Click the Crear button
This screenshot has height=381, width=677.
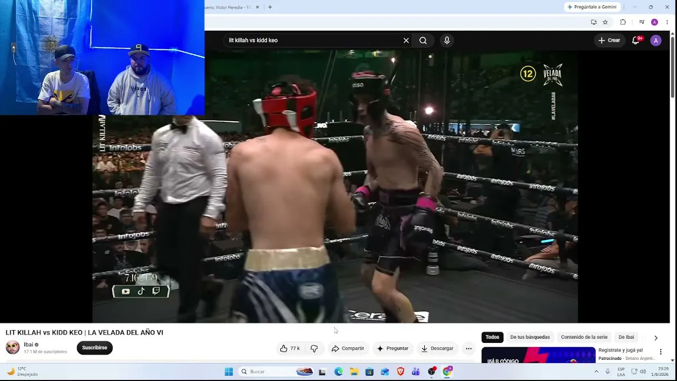609,40
